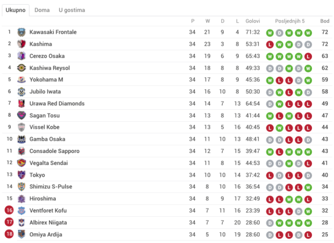Click the Vegalta Sendai team logo

coord(21,163)
